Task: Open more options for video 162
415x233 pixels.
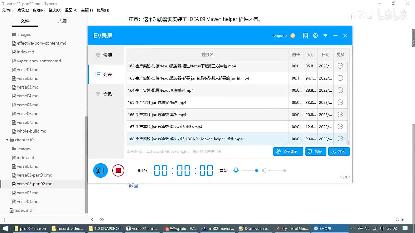Action: (x=340, y=66)
